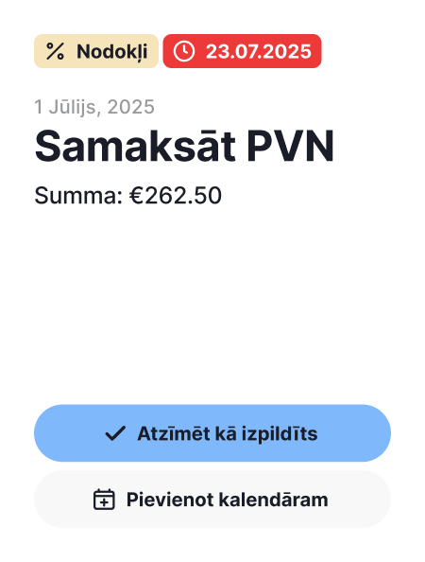Image resolution: width=425 pixels, height=562 pixels.
Task: Click the clock icon in deadline badge
Action: [184, 51]
